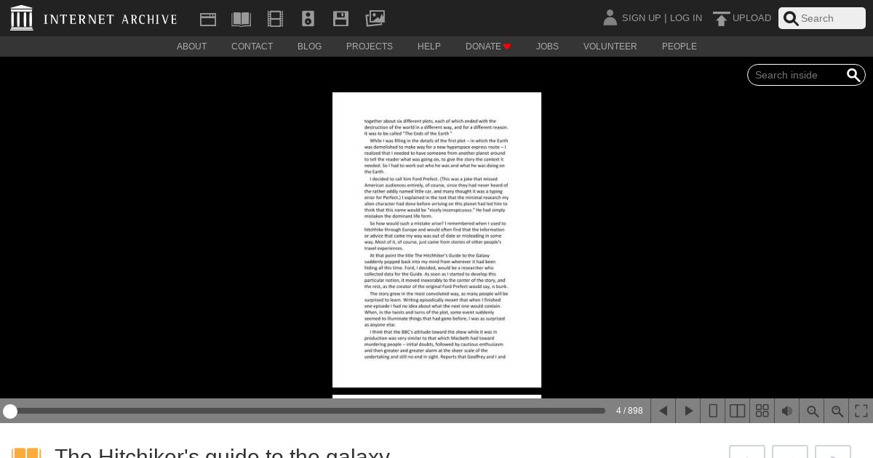Flip to the previous page arrow
Viewport: 873px width, 458px height.
click(x=663, y=411)
